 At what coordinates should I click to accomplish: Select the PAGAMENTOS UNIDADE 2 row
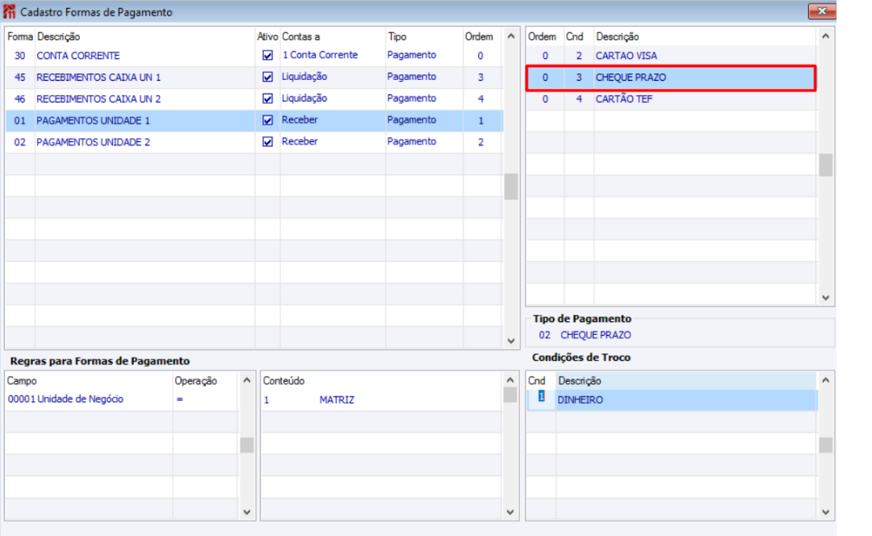[x=254, y=142]
